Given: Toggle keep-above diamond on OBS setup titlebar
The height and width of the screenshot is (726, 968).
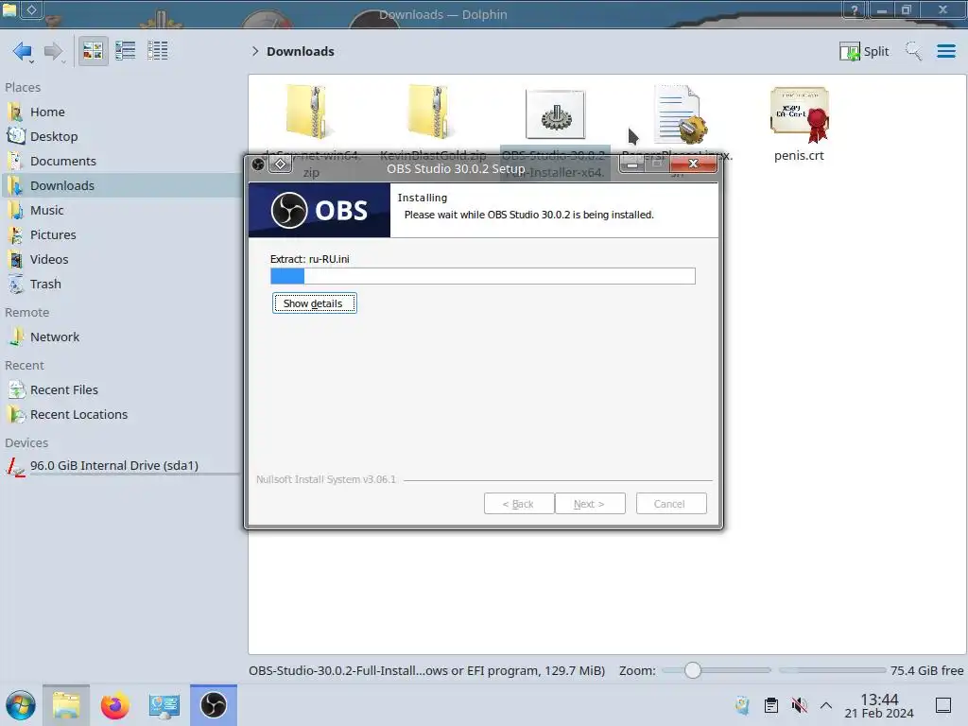Looking at the screenshot, I should (280, 164).
